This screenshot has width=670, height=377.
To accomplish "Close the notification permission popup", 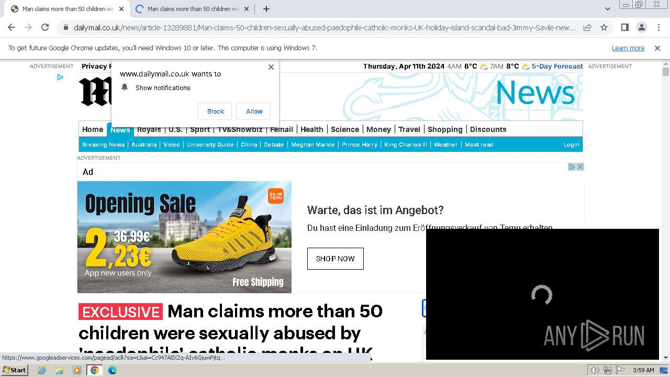I will (x=271, y=67).
